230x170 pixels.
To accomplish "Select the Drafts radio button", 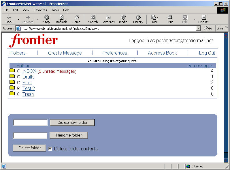I will pos(19,77).
